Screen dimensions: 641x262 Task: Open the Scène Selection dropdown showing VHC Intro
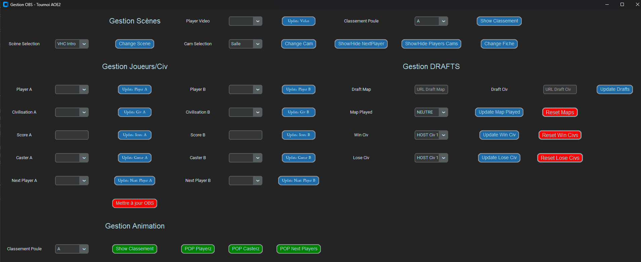tap(72, 44)
